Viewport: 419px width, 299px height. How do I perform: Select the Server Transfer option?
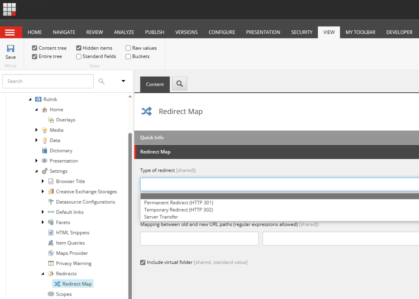(161, 217)
